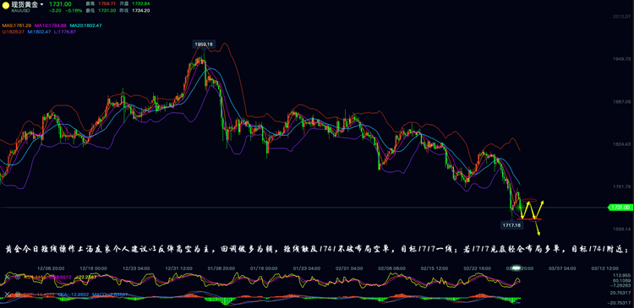The height and width of the screenshot is (308, 634).
Task: Open the 现货黄金 symbol dropdown arrow
Action: (41, 4)
